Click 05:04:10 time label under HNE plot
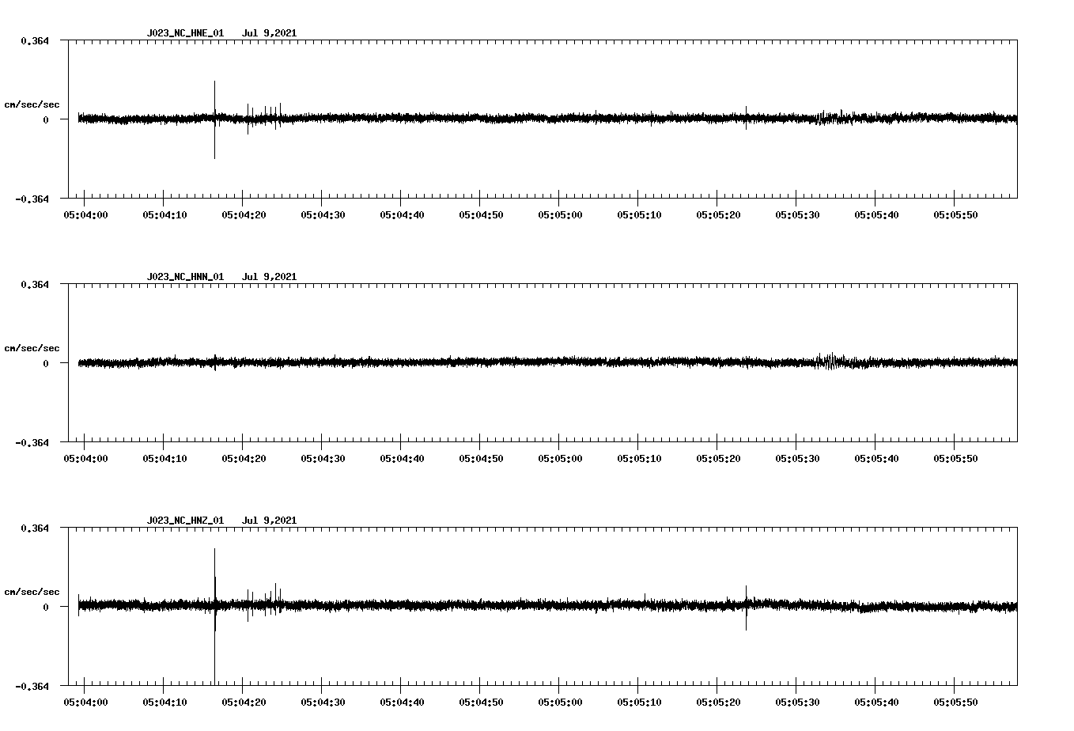The height and width of the screenshot is (731, 1074). (x=164, y=215)
